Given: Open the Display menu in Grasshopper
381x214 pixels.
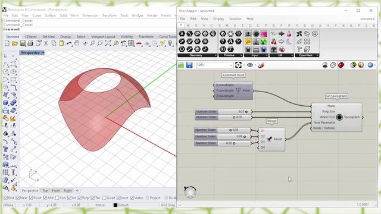Looking at the screenshot, I should point(218,18).
